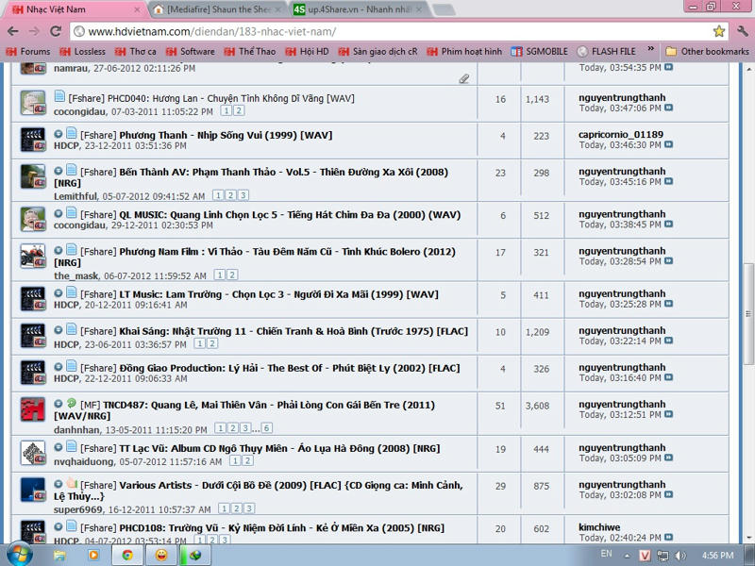The height and width of the screenshot is (566, 755).
Task: Open danhnhan's red avatar
Action: [x=33, y=409]
